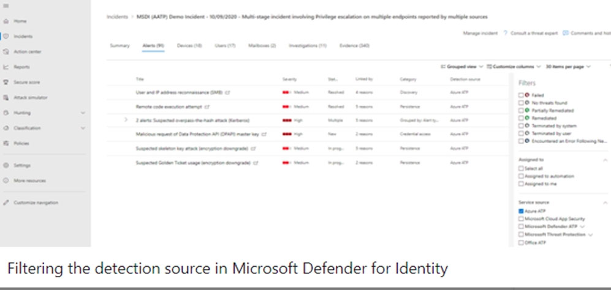Check the Failed filter checkbox
Screen dimensions: 611x290
pyautogui.click(x=521, y=95)
